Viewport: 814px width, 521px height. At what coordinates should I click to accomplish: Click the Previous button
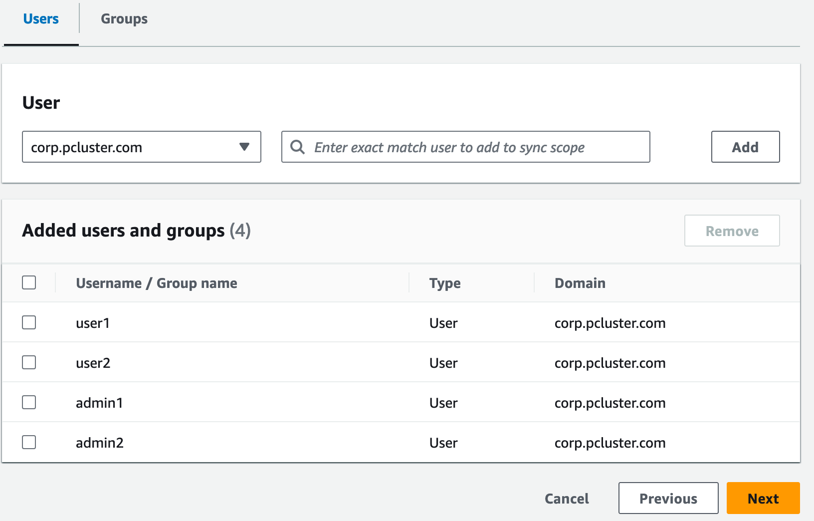pyautogui.click(x=668, y=498)
